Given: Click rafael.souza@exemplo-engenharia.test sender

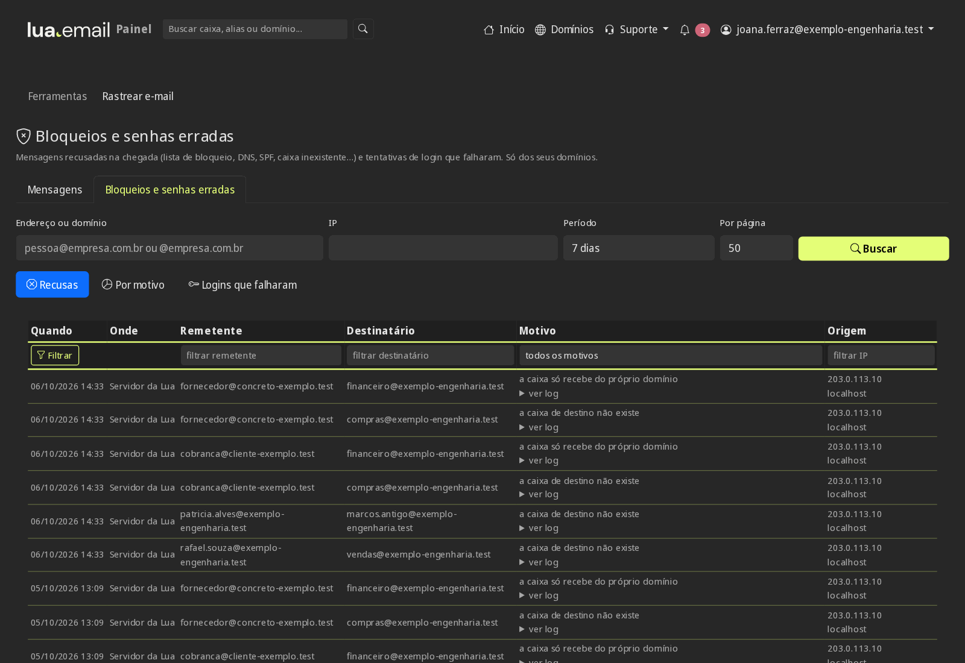Looking at the screenshot, I should (231, 555).
